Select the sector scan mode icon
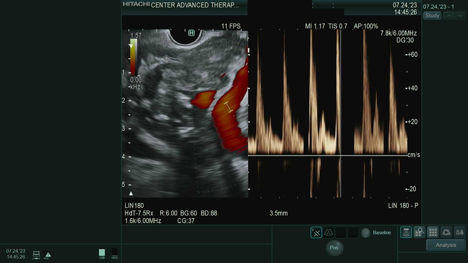The height and width of the screenshot is (263, 468). pyautogui.click(x=328, y=233)
